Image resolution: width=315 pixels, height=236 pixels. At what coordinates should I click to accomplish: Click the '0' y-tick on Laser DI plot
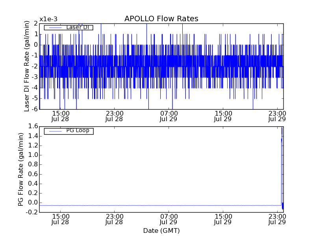(36, 45)
